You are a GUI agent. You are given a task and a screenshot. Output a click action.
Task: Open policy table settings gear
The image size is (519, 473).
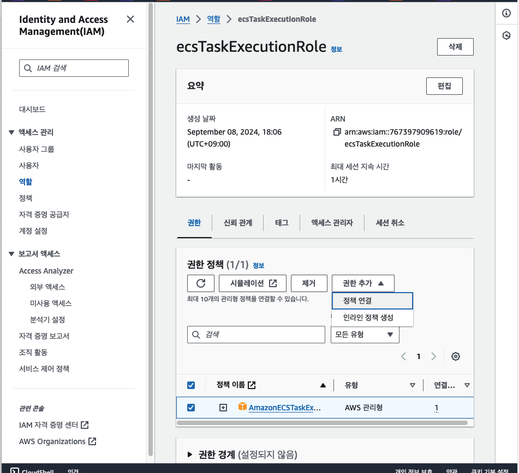coord(456,356)
